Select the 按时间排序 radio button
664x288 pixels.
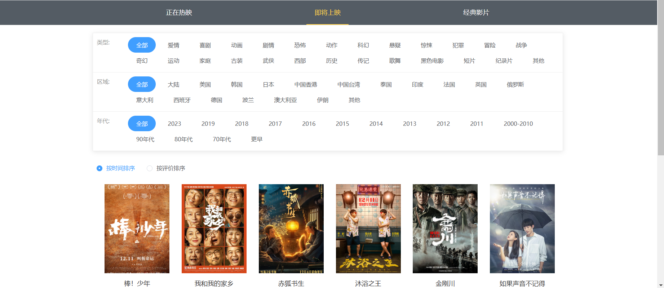point(99,168)
